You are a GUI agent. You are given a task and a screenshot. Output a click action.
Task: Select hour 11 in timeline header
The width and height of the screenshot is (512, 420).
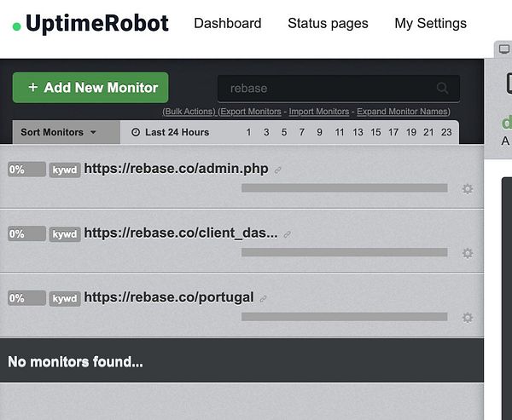click(340, 132)
